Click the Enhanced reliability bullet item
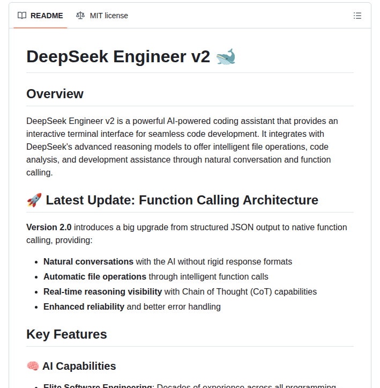380x388 pixels. pos(132,306)
